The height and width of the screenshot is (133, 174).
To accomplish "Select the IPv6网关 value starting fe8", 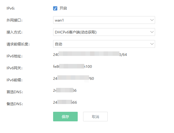I will tap(73, 66).
